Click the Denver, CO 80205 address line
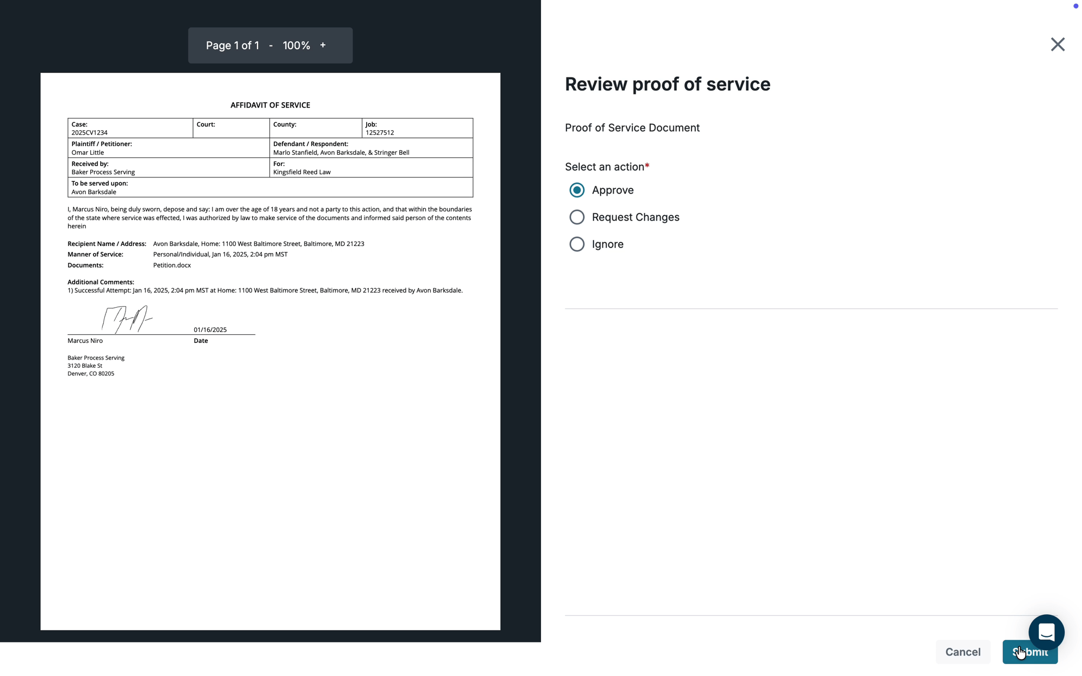Image resolution: width=1082 pixels, height=676 pixels. pyautogui.click(x=91, y=374)
